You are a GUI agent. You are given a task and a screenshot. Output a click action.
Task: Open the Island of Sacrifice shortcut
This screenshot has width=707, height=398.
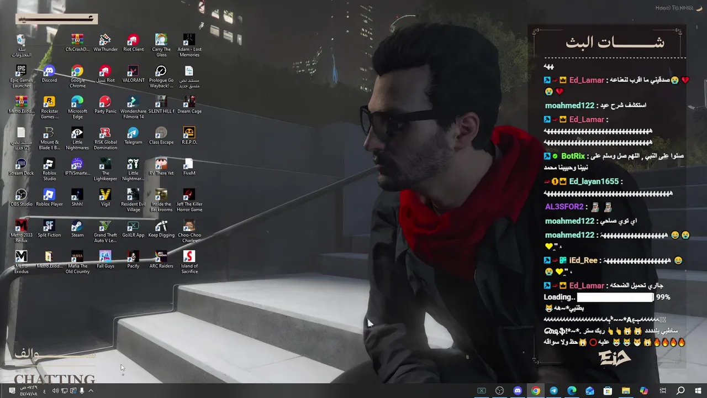point(189,262)
